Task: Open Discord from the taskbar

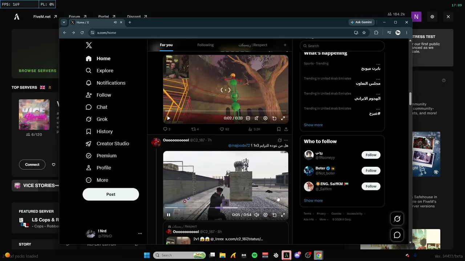Action: click(297, 255)
